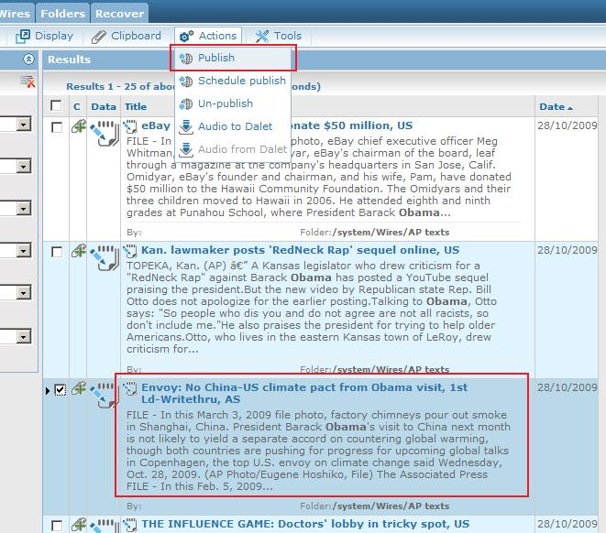Click the 28/10/2009 date of the Envoy story

tap(567, 387)
